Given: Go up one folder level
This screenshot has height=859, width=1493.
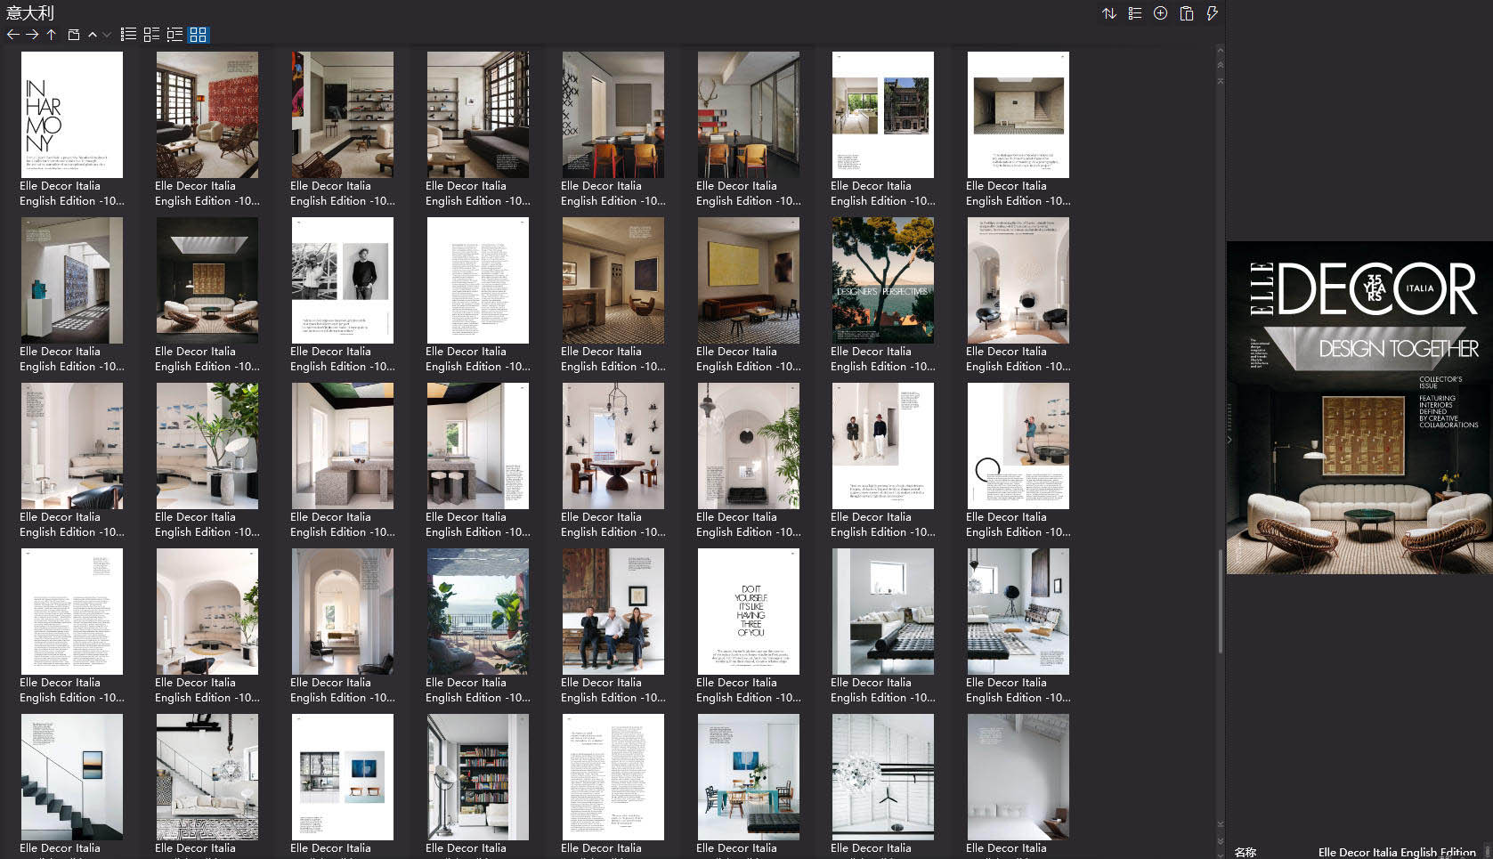Looking at the screenshot, I should coord(51,35).
